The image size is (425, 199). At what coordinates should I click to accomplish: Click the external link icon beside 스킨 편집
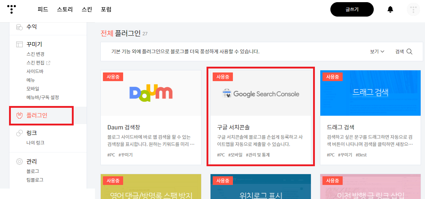(x=48, y=63)
